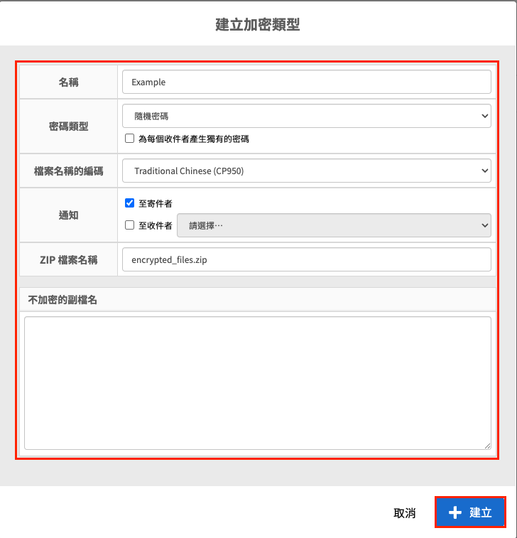Viewport: 517px width, 538px height.
Task: Click the 建立 button text
Action: pos(481,512)
